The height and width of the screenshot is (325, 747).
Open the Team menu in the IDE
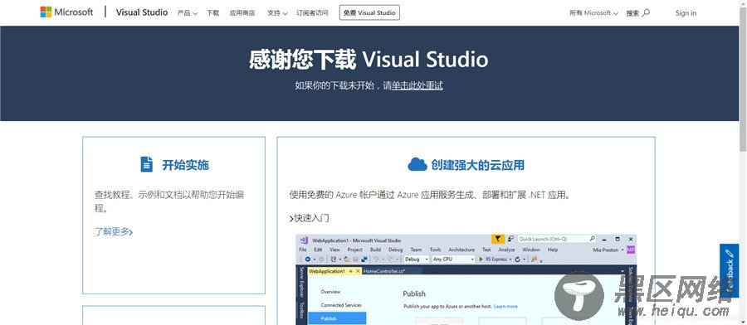tap(416, 250)
